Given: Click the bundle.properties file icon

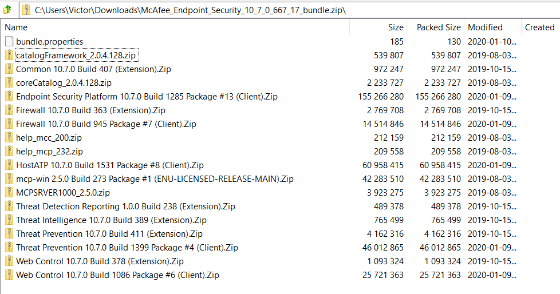Looking at the screenshot, I should pos(9,41).
